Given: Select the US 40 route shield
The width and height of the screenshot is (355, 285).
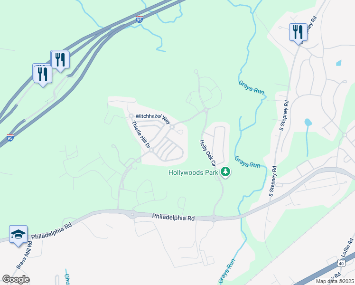Looking at the screenshot, I should point(341,263).
